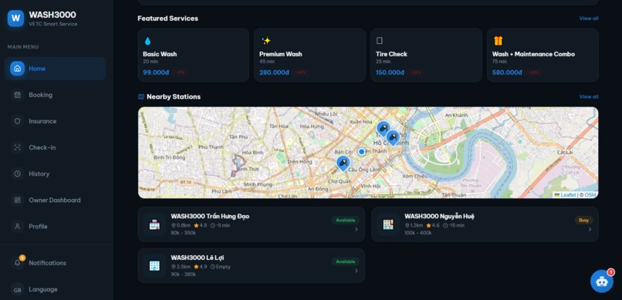
Task: Click the Notifications bell icon
Action: [x=18, y=263]
